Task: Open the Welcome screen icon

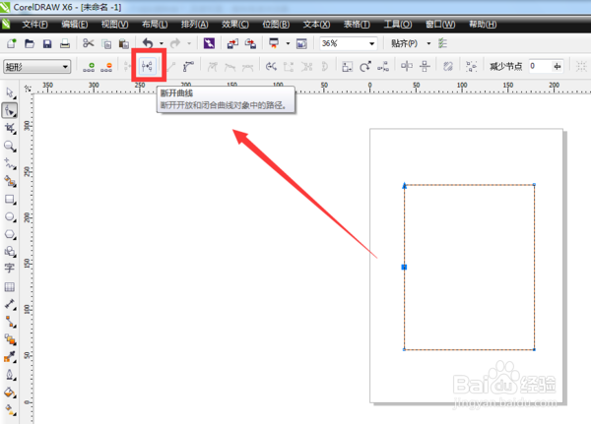Action: (301, 43)
